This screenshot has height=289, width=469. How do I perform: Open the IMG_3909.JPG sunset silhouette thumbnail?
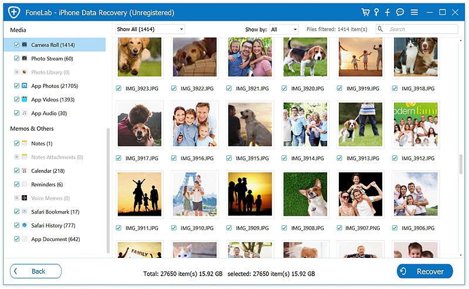[x=250, y=194]
